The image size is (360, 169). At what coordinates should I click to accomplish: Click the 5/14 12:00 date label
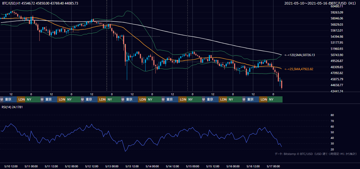172,166
